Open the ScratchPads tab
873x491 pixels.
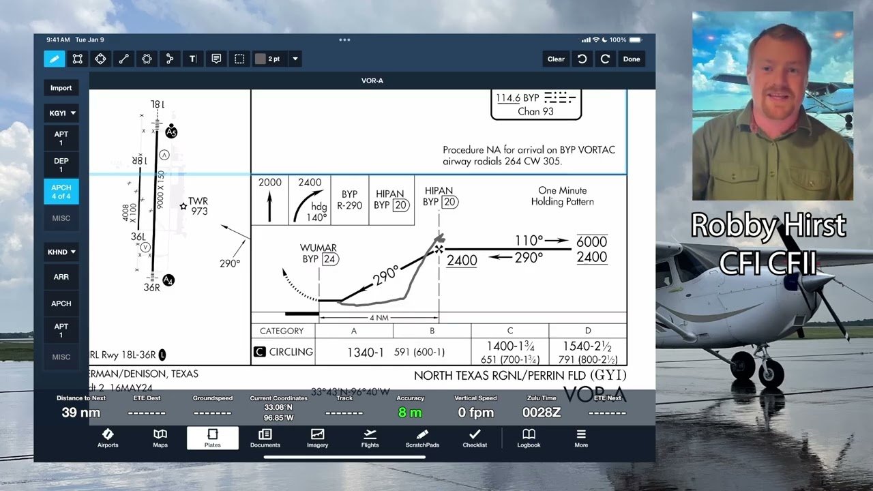(422, 438)
